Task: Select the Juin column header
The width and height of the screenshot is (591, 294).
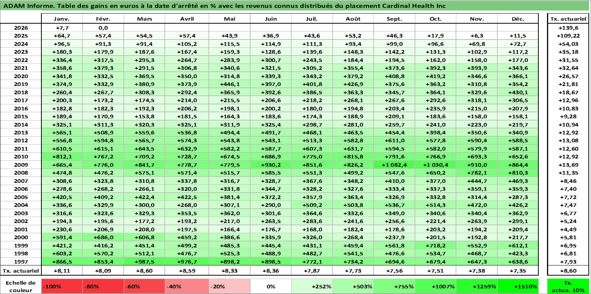Action: click(x=271, y=19)
